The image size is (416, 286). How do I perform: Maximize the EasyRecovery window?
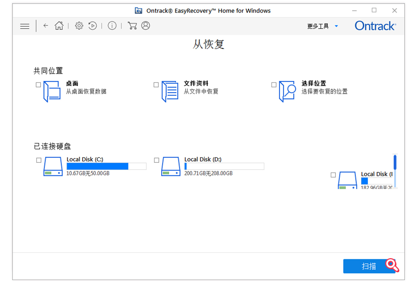(374, 10)
